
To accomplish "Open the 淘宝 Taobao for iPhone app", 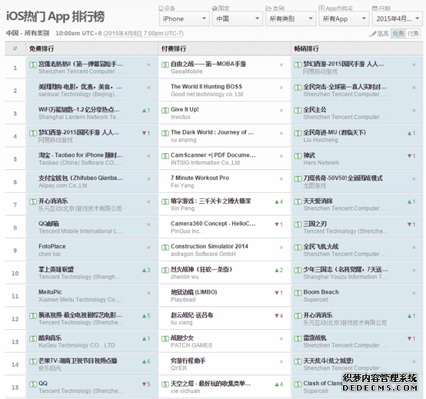I will click(x=81, y=155).
